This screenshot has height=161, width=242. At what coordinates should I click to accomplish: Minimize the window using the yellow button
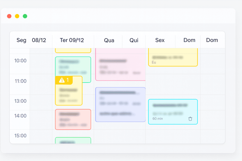(x=17, y=16)
